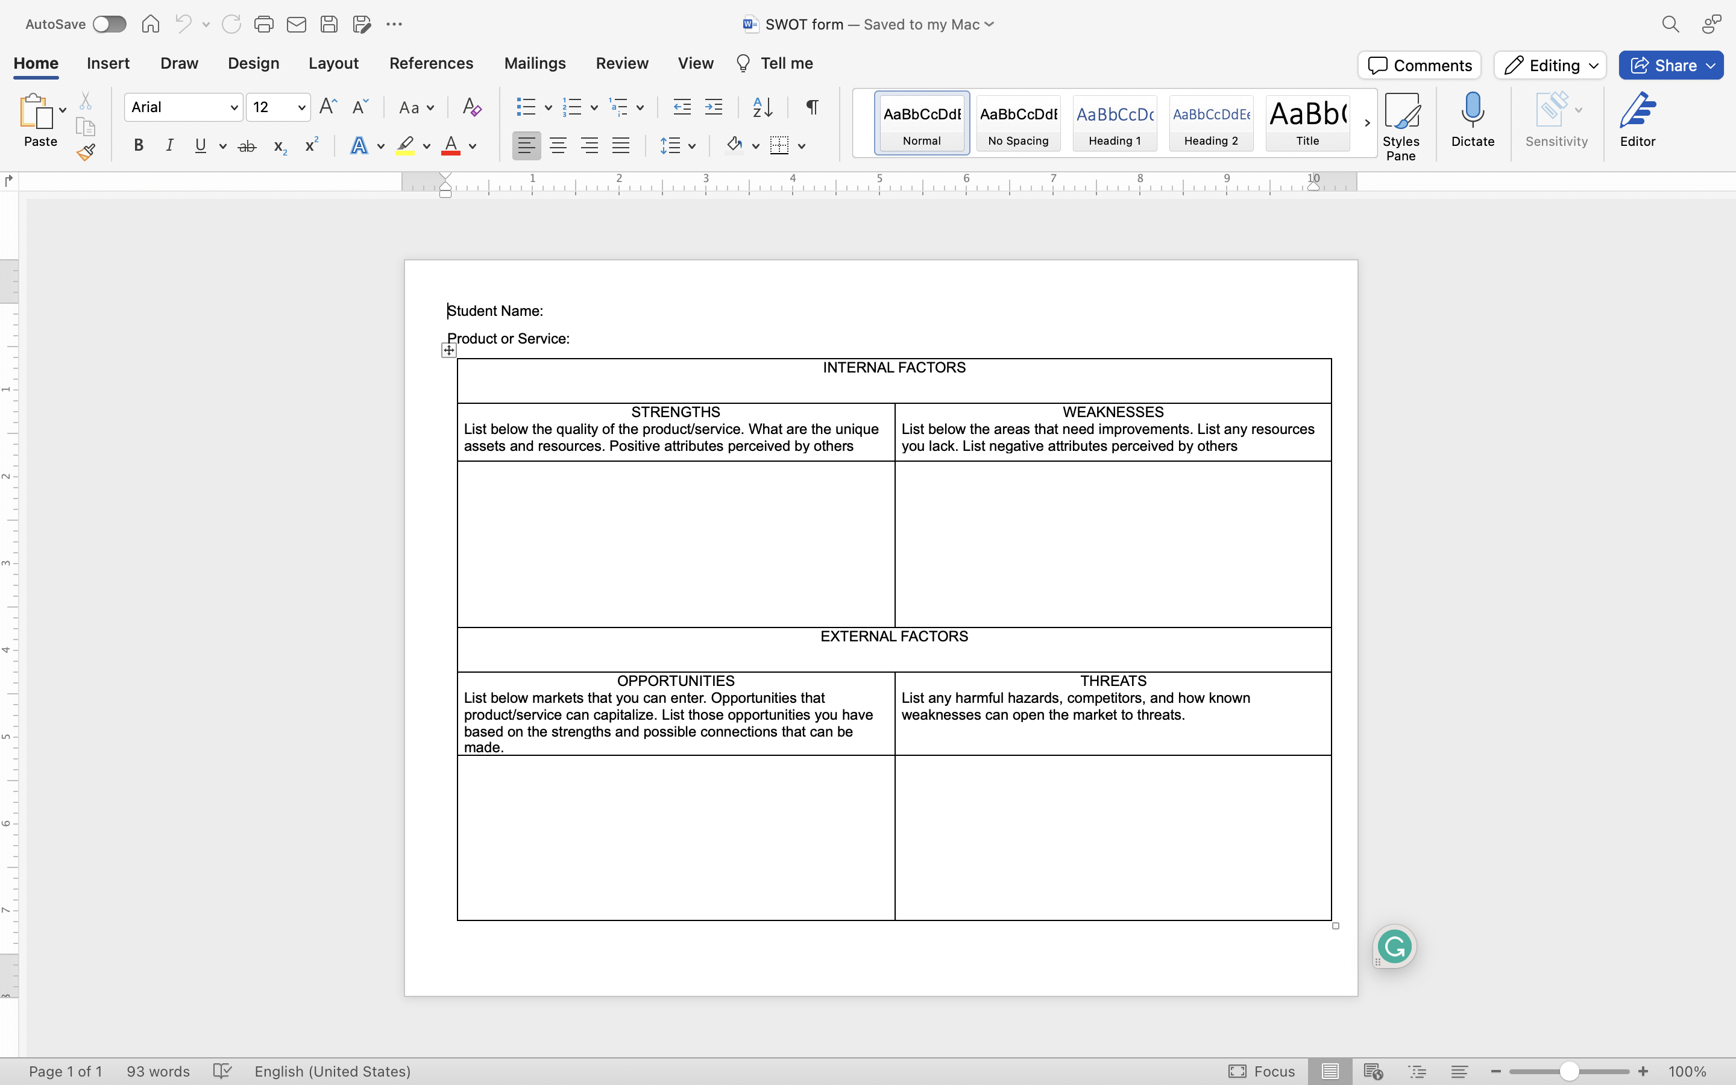Apply strikethrough to text

247,145
